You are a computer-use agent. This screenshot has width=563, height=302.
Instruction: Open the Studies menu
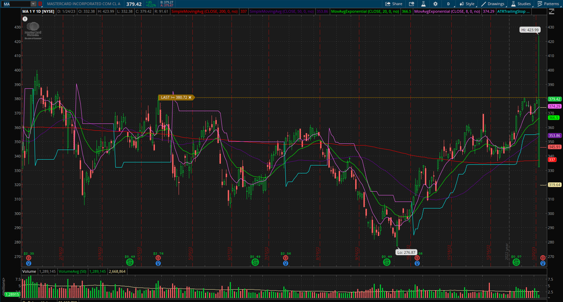click(520, 4)
